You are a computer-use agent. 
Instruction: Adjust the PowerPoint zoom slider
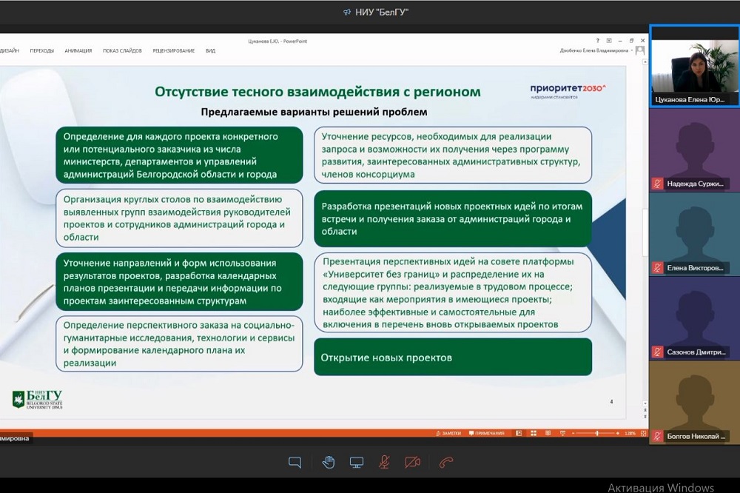[597, 433]
